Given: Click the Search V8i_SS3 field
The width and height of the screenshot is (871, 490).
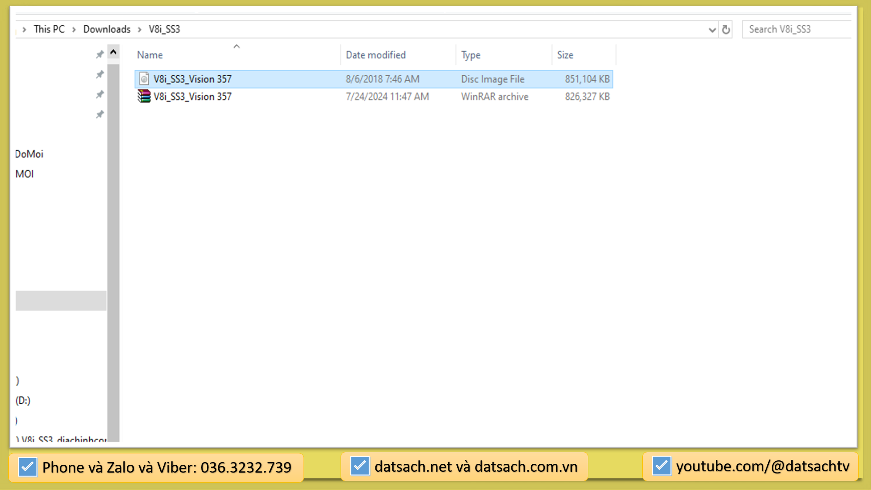Looking at the screenshot, I should [x=796, y=29].
